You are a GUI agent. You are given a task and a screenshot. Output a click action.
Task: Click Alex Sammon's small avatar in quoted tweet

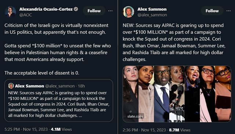11,86
